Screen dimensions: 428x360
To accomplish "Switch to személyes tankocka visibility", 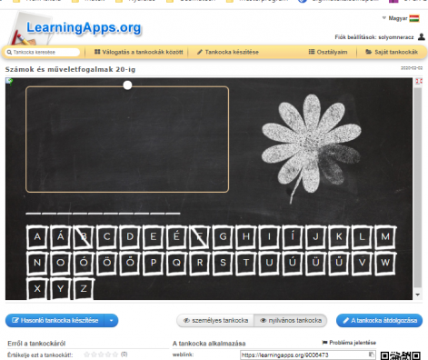I will (215, 321).
